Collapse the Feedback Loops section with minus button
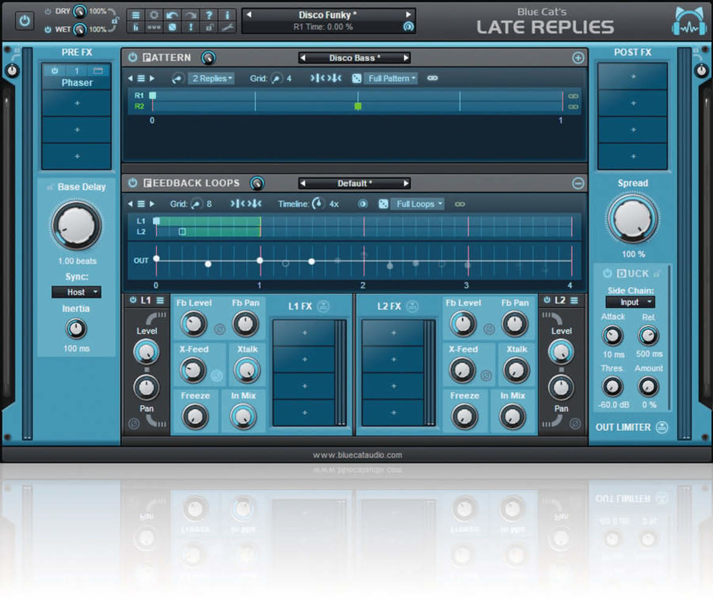The image size is (713, 601). 578,183
